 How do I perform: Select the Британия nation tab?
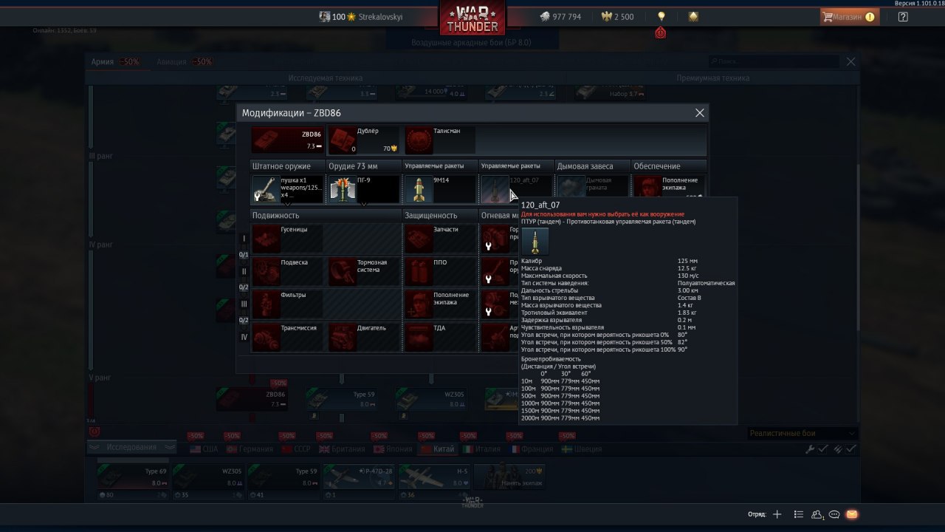click(x=343, y=449)
